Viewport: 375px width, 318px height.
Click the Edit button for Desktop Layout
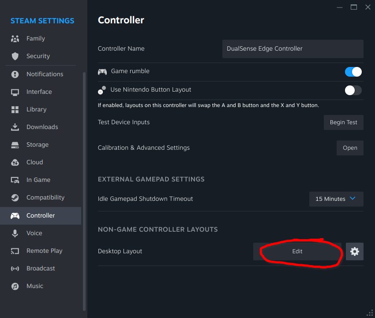[297, 251]
